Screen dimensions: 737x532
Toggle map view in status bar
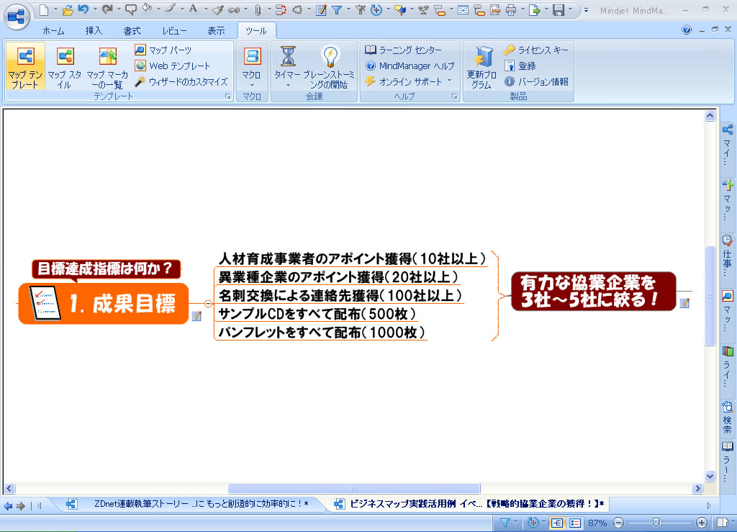[x=556, y=523]
